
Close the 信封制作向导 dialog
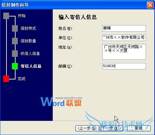[x=150, y=5]
